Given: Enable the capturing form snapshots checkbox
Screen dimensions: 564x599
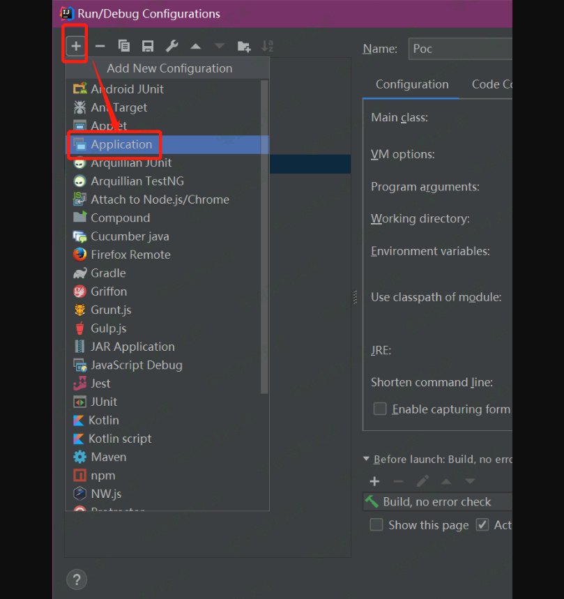Looking at the screenshot, I should click(x=380, y=409).
